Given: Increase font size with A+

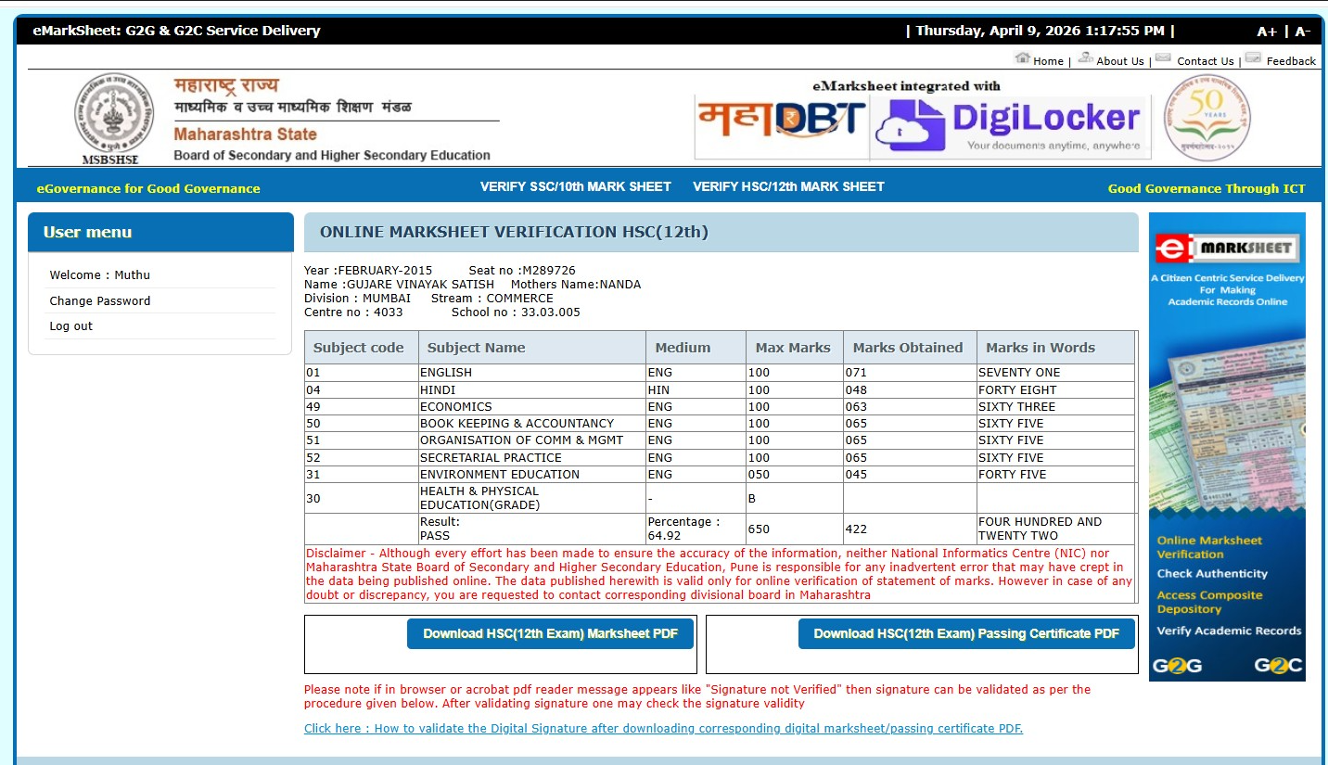Looking at the screenshot, I should pyautogui.click(x=1267, y=32).
